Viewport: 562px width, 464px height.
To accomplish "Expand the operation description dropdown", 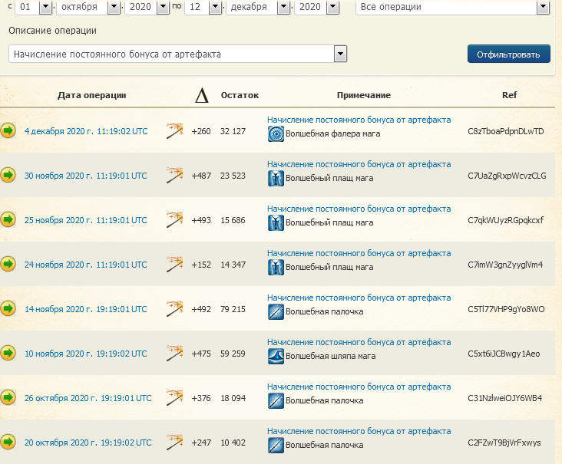I will [340, 54].
